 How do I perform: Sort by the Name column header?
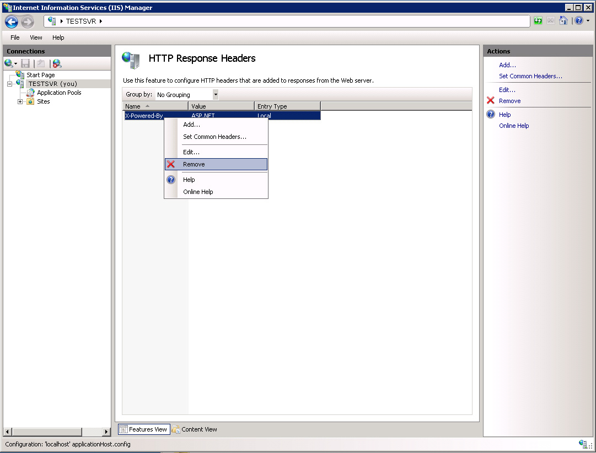(x=155, y=106)
